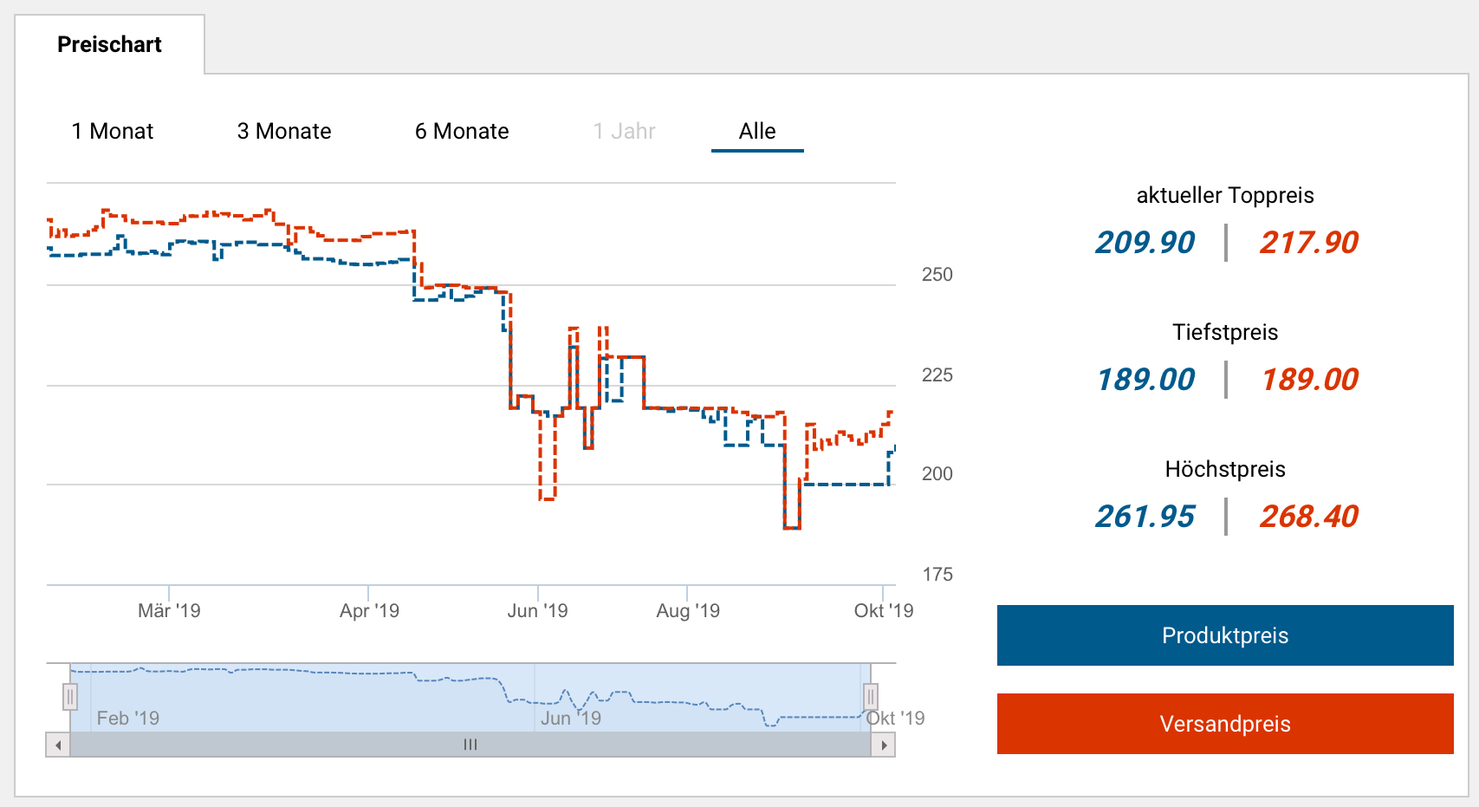Open the Preischart tab
The image size is (1479, 807).
109,44
